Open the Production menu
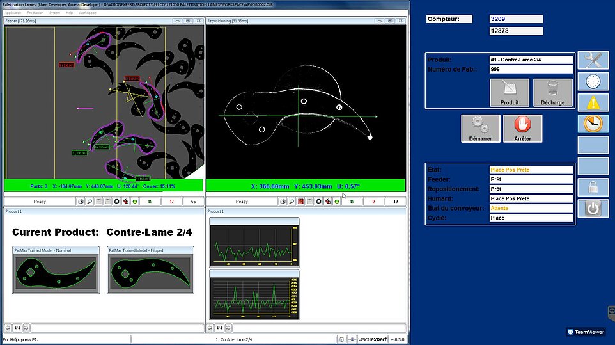This screenshot has width=615, height=345. click(35, 13)
